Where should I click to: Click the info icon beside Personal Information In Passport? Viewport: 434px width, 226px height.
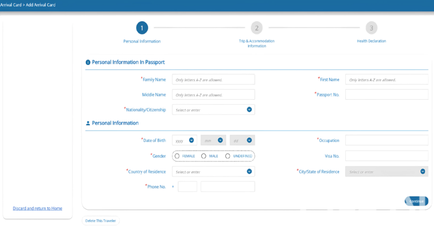(88, 63)
